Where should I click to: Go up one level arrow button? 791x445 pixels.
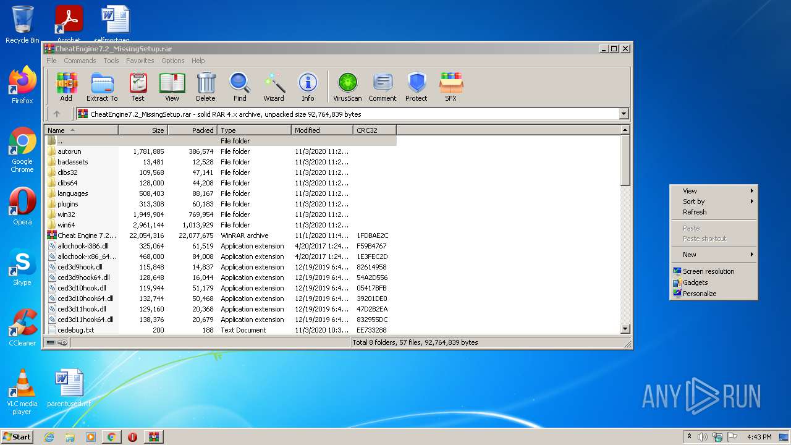[57, 114]
